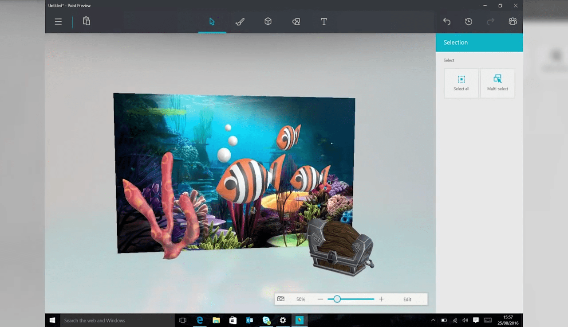This screenshot has width=568, height=327.
Task: Click the camera snapshot icon
Action: click(x=281, y=299)
